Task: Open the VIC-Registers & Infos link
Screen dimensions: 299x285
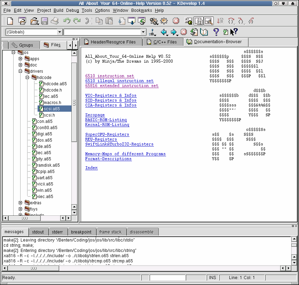Action: 111,95
